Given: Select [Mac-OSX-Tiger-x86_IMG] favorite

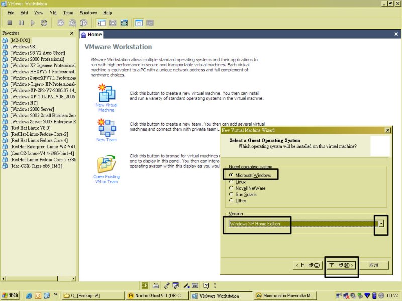Looking at the screenshot, I should click(x=36, y=166).
